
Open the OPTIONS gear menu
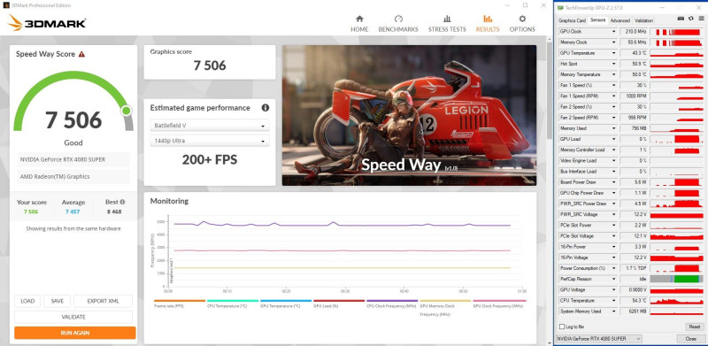tap(522, 24)
